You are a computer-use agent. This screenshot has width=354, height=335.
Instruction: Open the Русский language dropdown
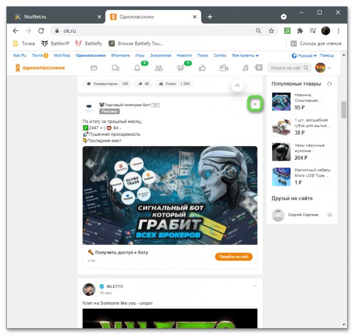(x=304, y=55)
